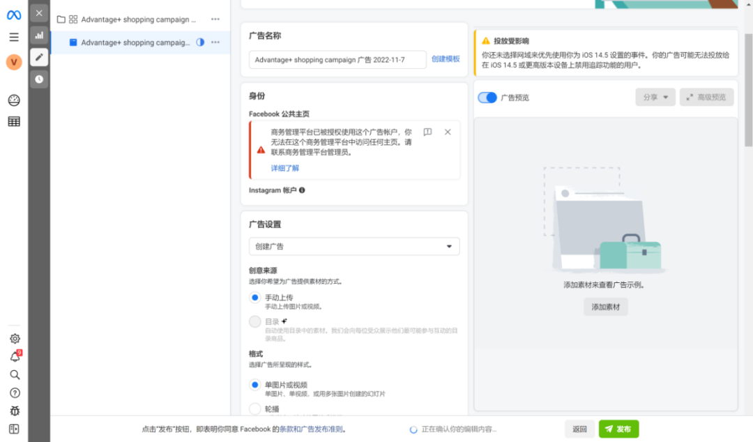This screenshot has width=753, height=442.
Task: Select the 手动上传 radio button
Action: tap(254, 298)
